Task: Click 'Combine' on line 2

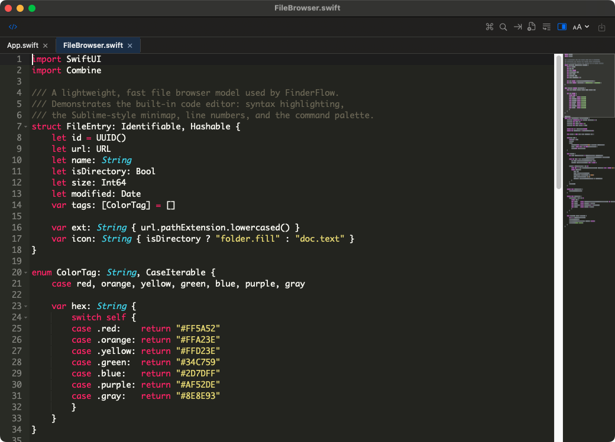Action: pos(83,70)
